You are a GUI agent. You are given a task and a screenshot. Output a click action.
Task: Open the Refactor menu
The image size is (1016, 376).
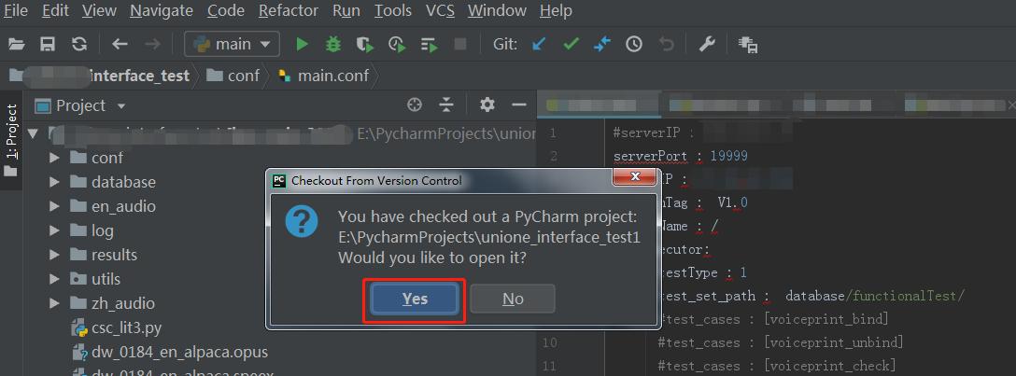[x=288, y=11]
